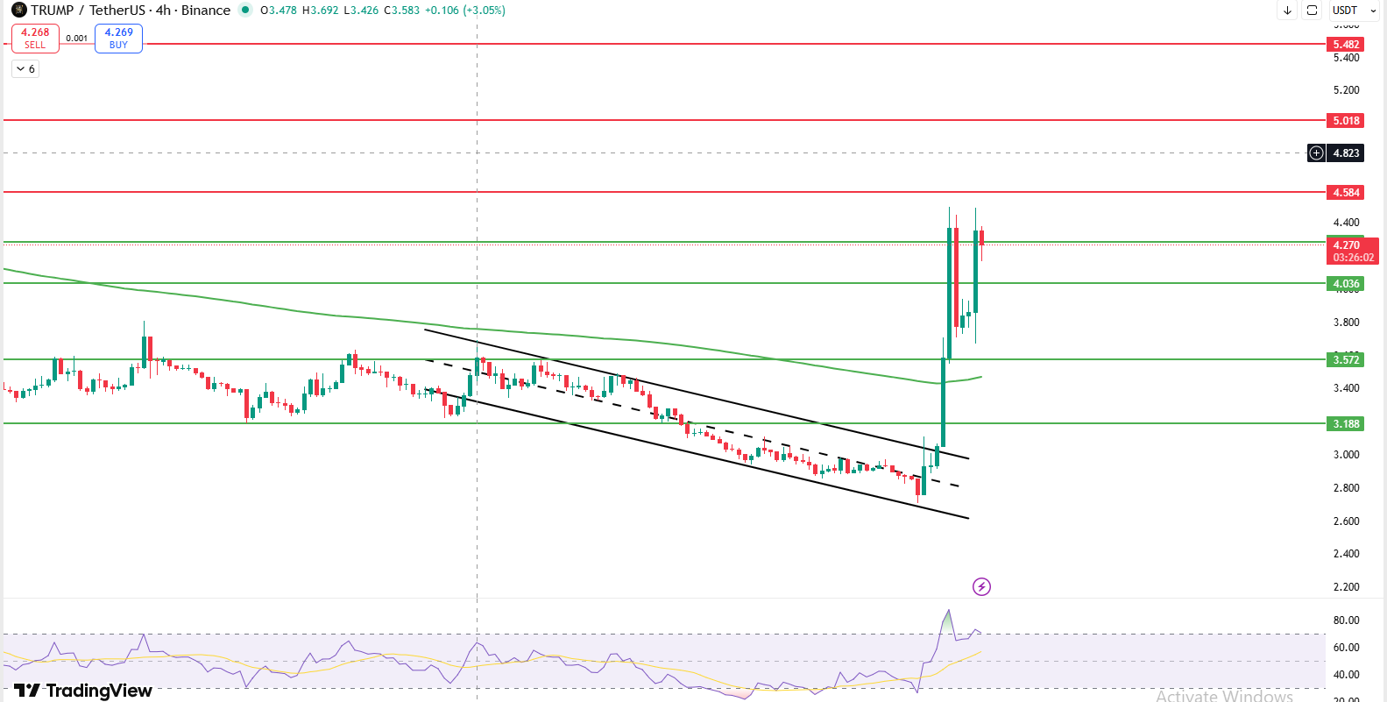This screenshot has height=702, width=1387.
Task: Click the RSI 80.00 axis value
Action: click(x=1346, y=620)
